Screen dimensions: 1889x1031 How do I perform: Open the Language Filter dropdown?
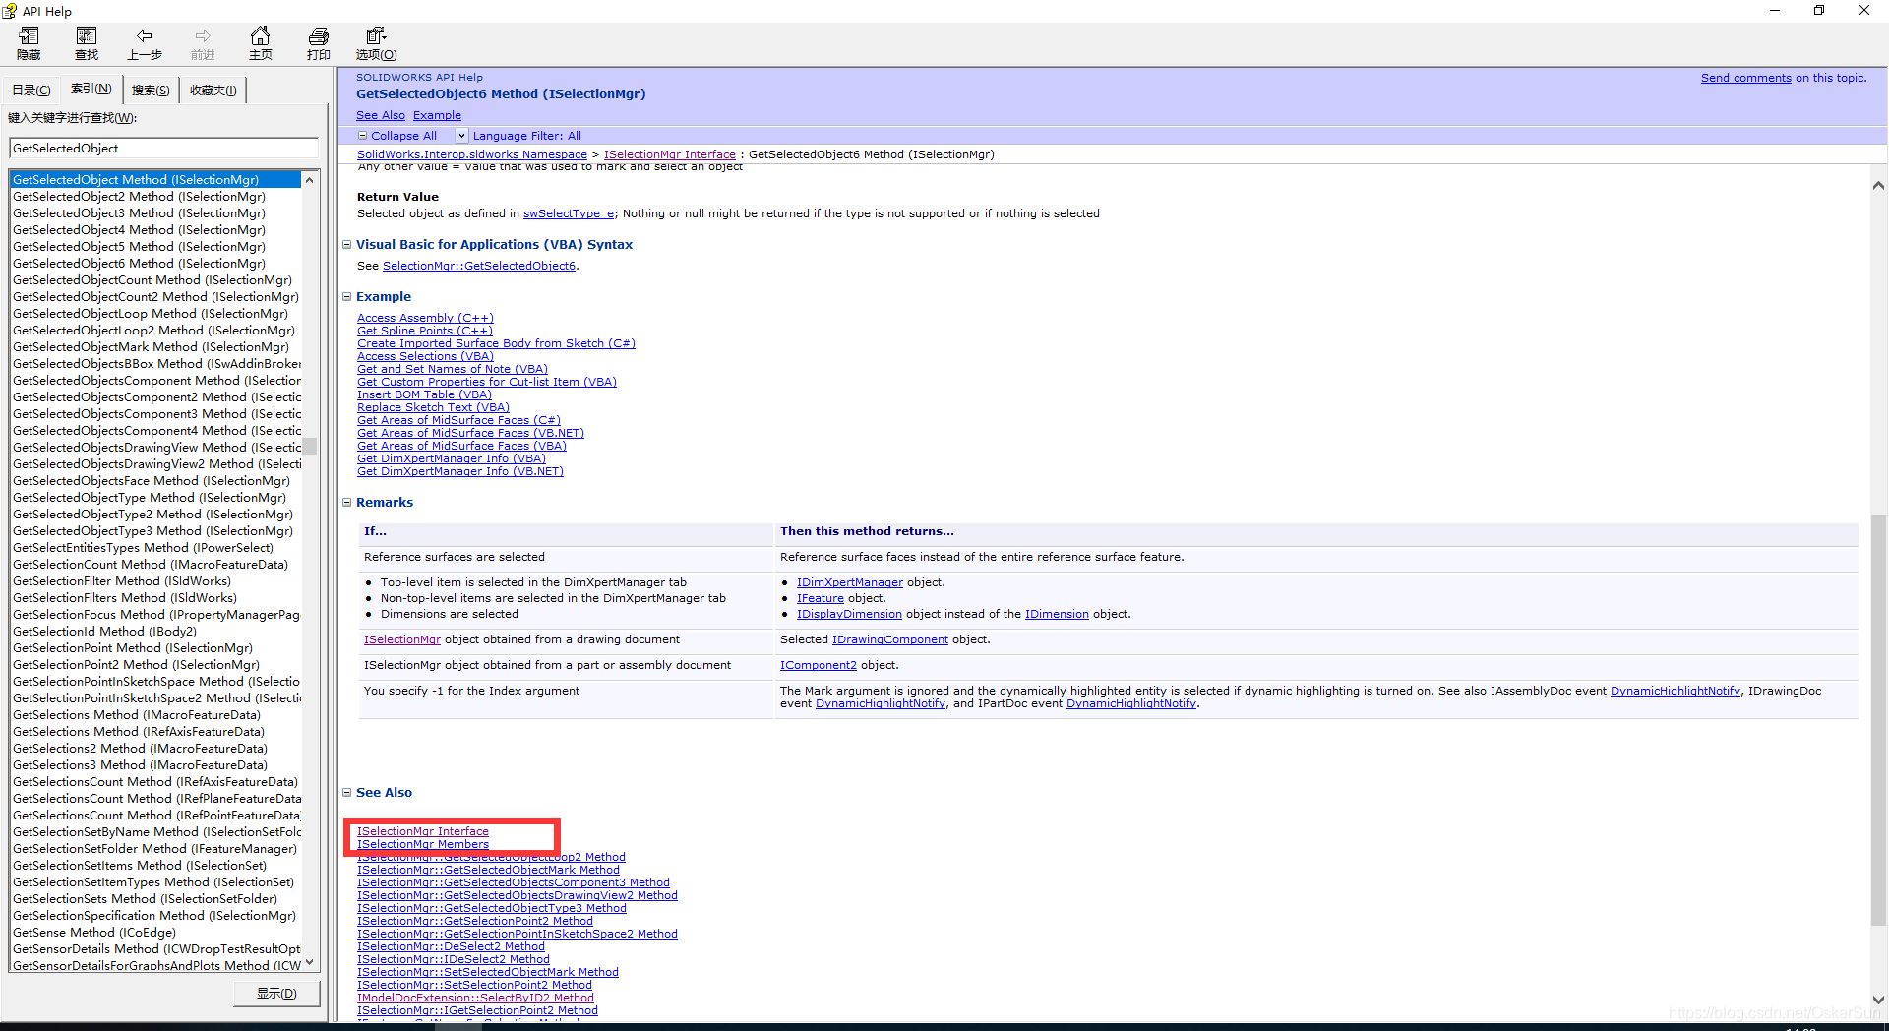[461, 136]
